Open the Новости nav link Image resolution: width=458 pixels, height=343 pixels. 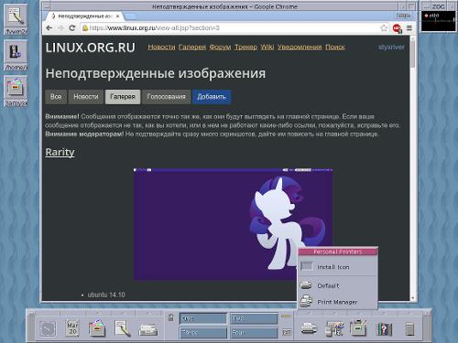coord(161,47)
